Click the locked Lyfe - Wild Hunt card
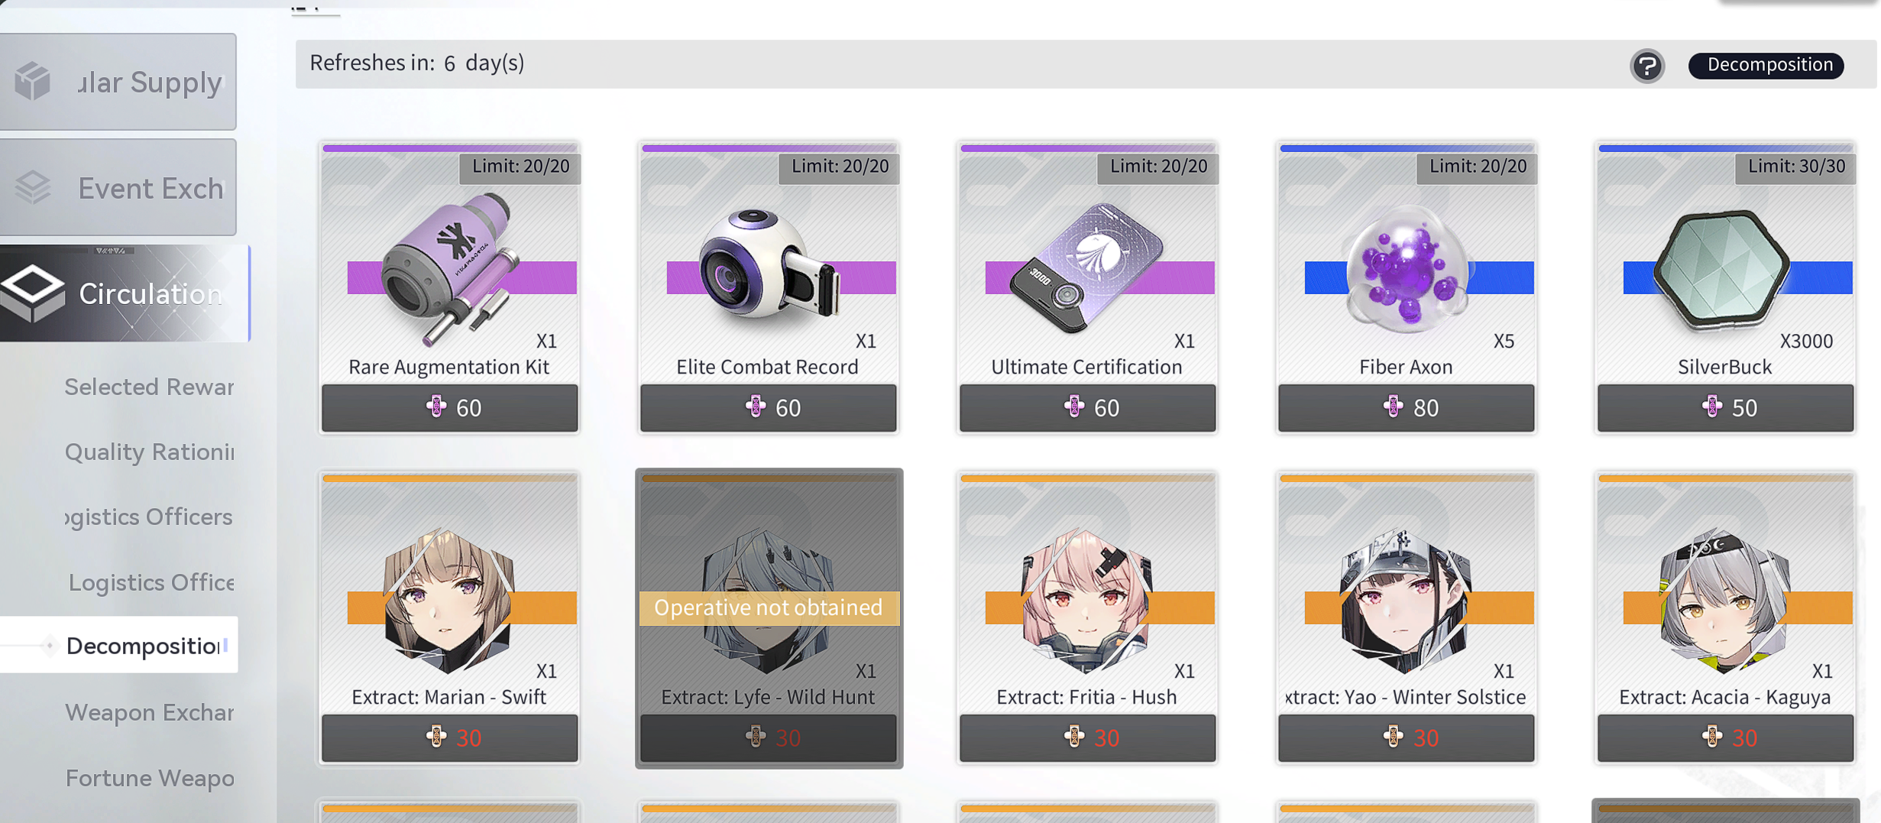Image resolution: width=1881 pixels, height=823 pixels. point(769,617)
